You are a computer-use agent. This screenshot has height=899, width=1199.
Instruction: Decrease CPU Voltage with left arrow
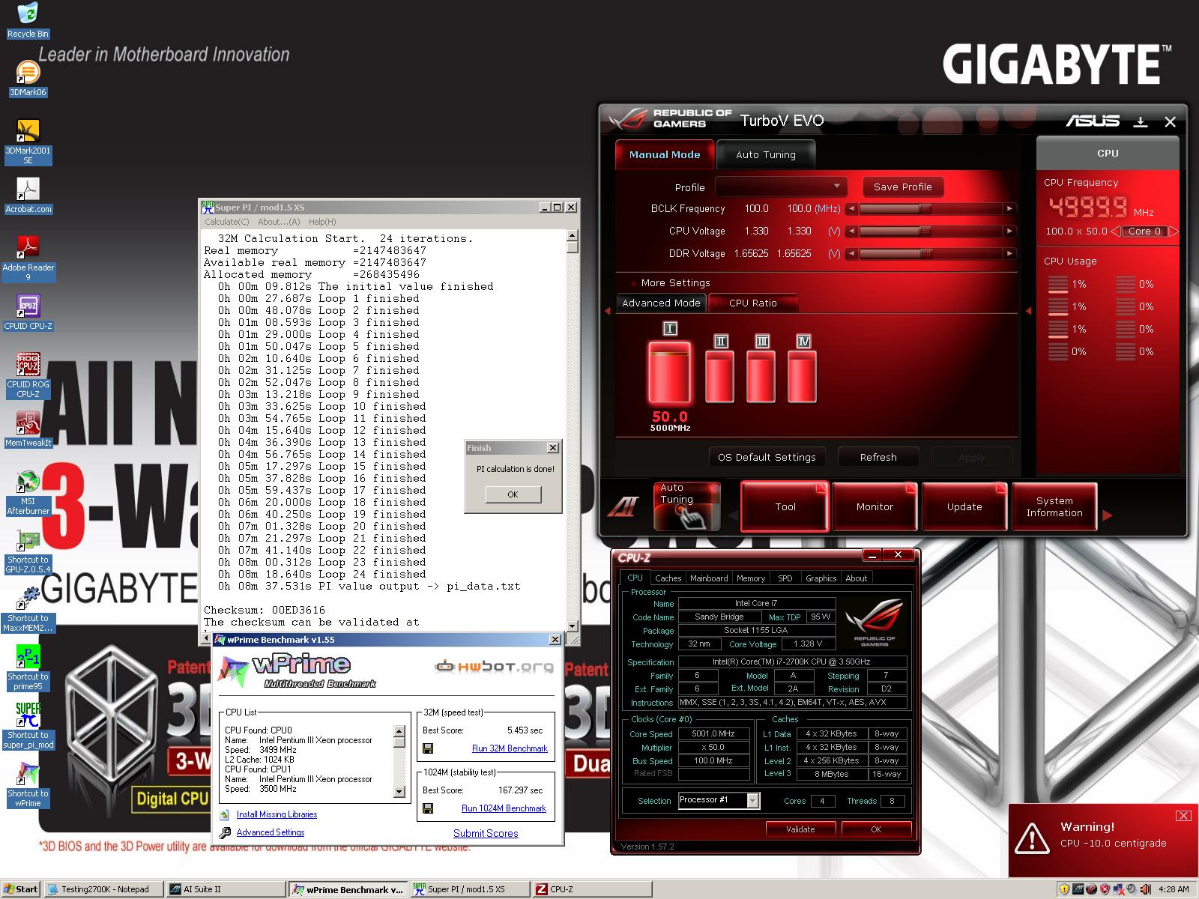tap(851, 231)
